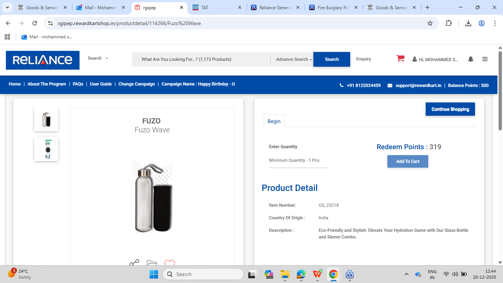Viewport: 503px width, 283px height.
Task: Switch to Fire Burglary Policy tab
Action: (334, 7)
